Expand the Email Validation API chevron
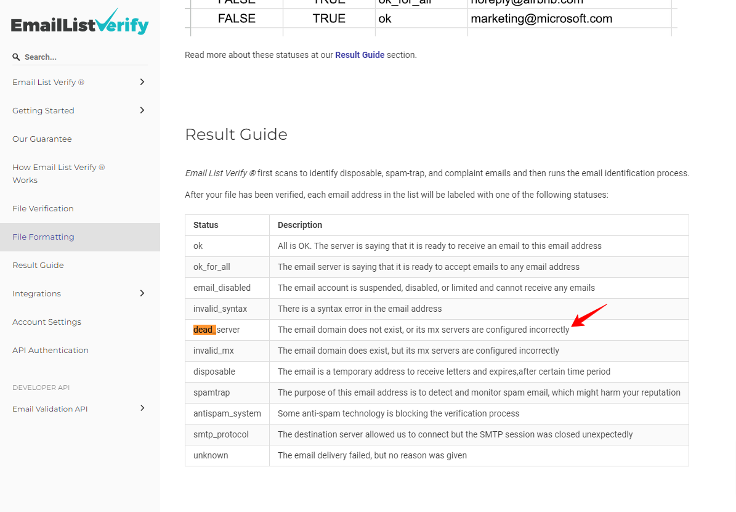736x512 pixels. [x=142, y=408]
